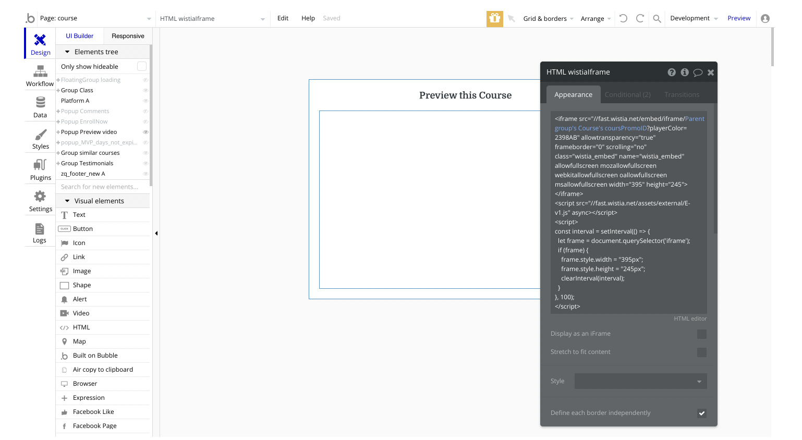Open the Page: course dropdown
This screenshot has width=802, height=440.
point(95,18)
